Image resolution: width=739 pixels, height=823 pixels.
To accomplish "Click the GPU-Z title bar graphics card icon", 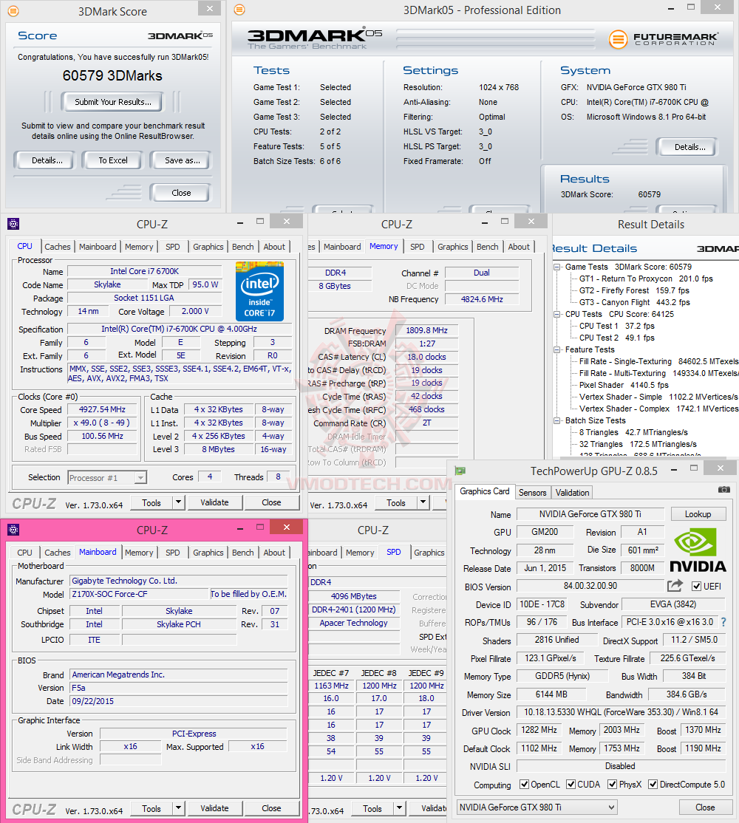I will [460, 471].
